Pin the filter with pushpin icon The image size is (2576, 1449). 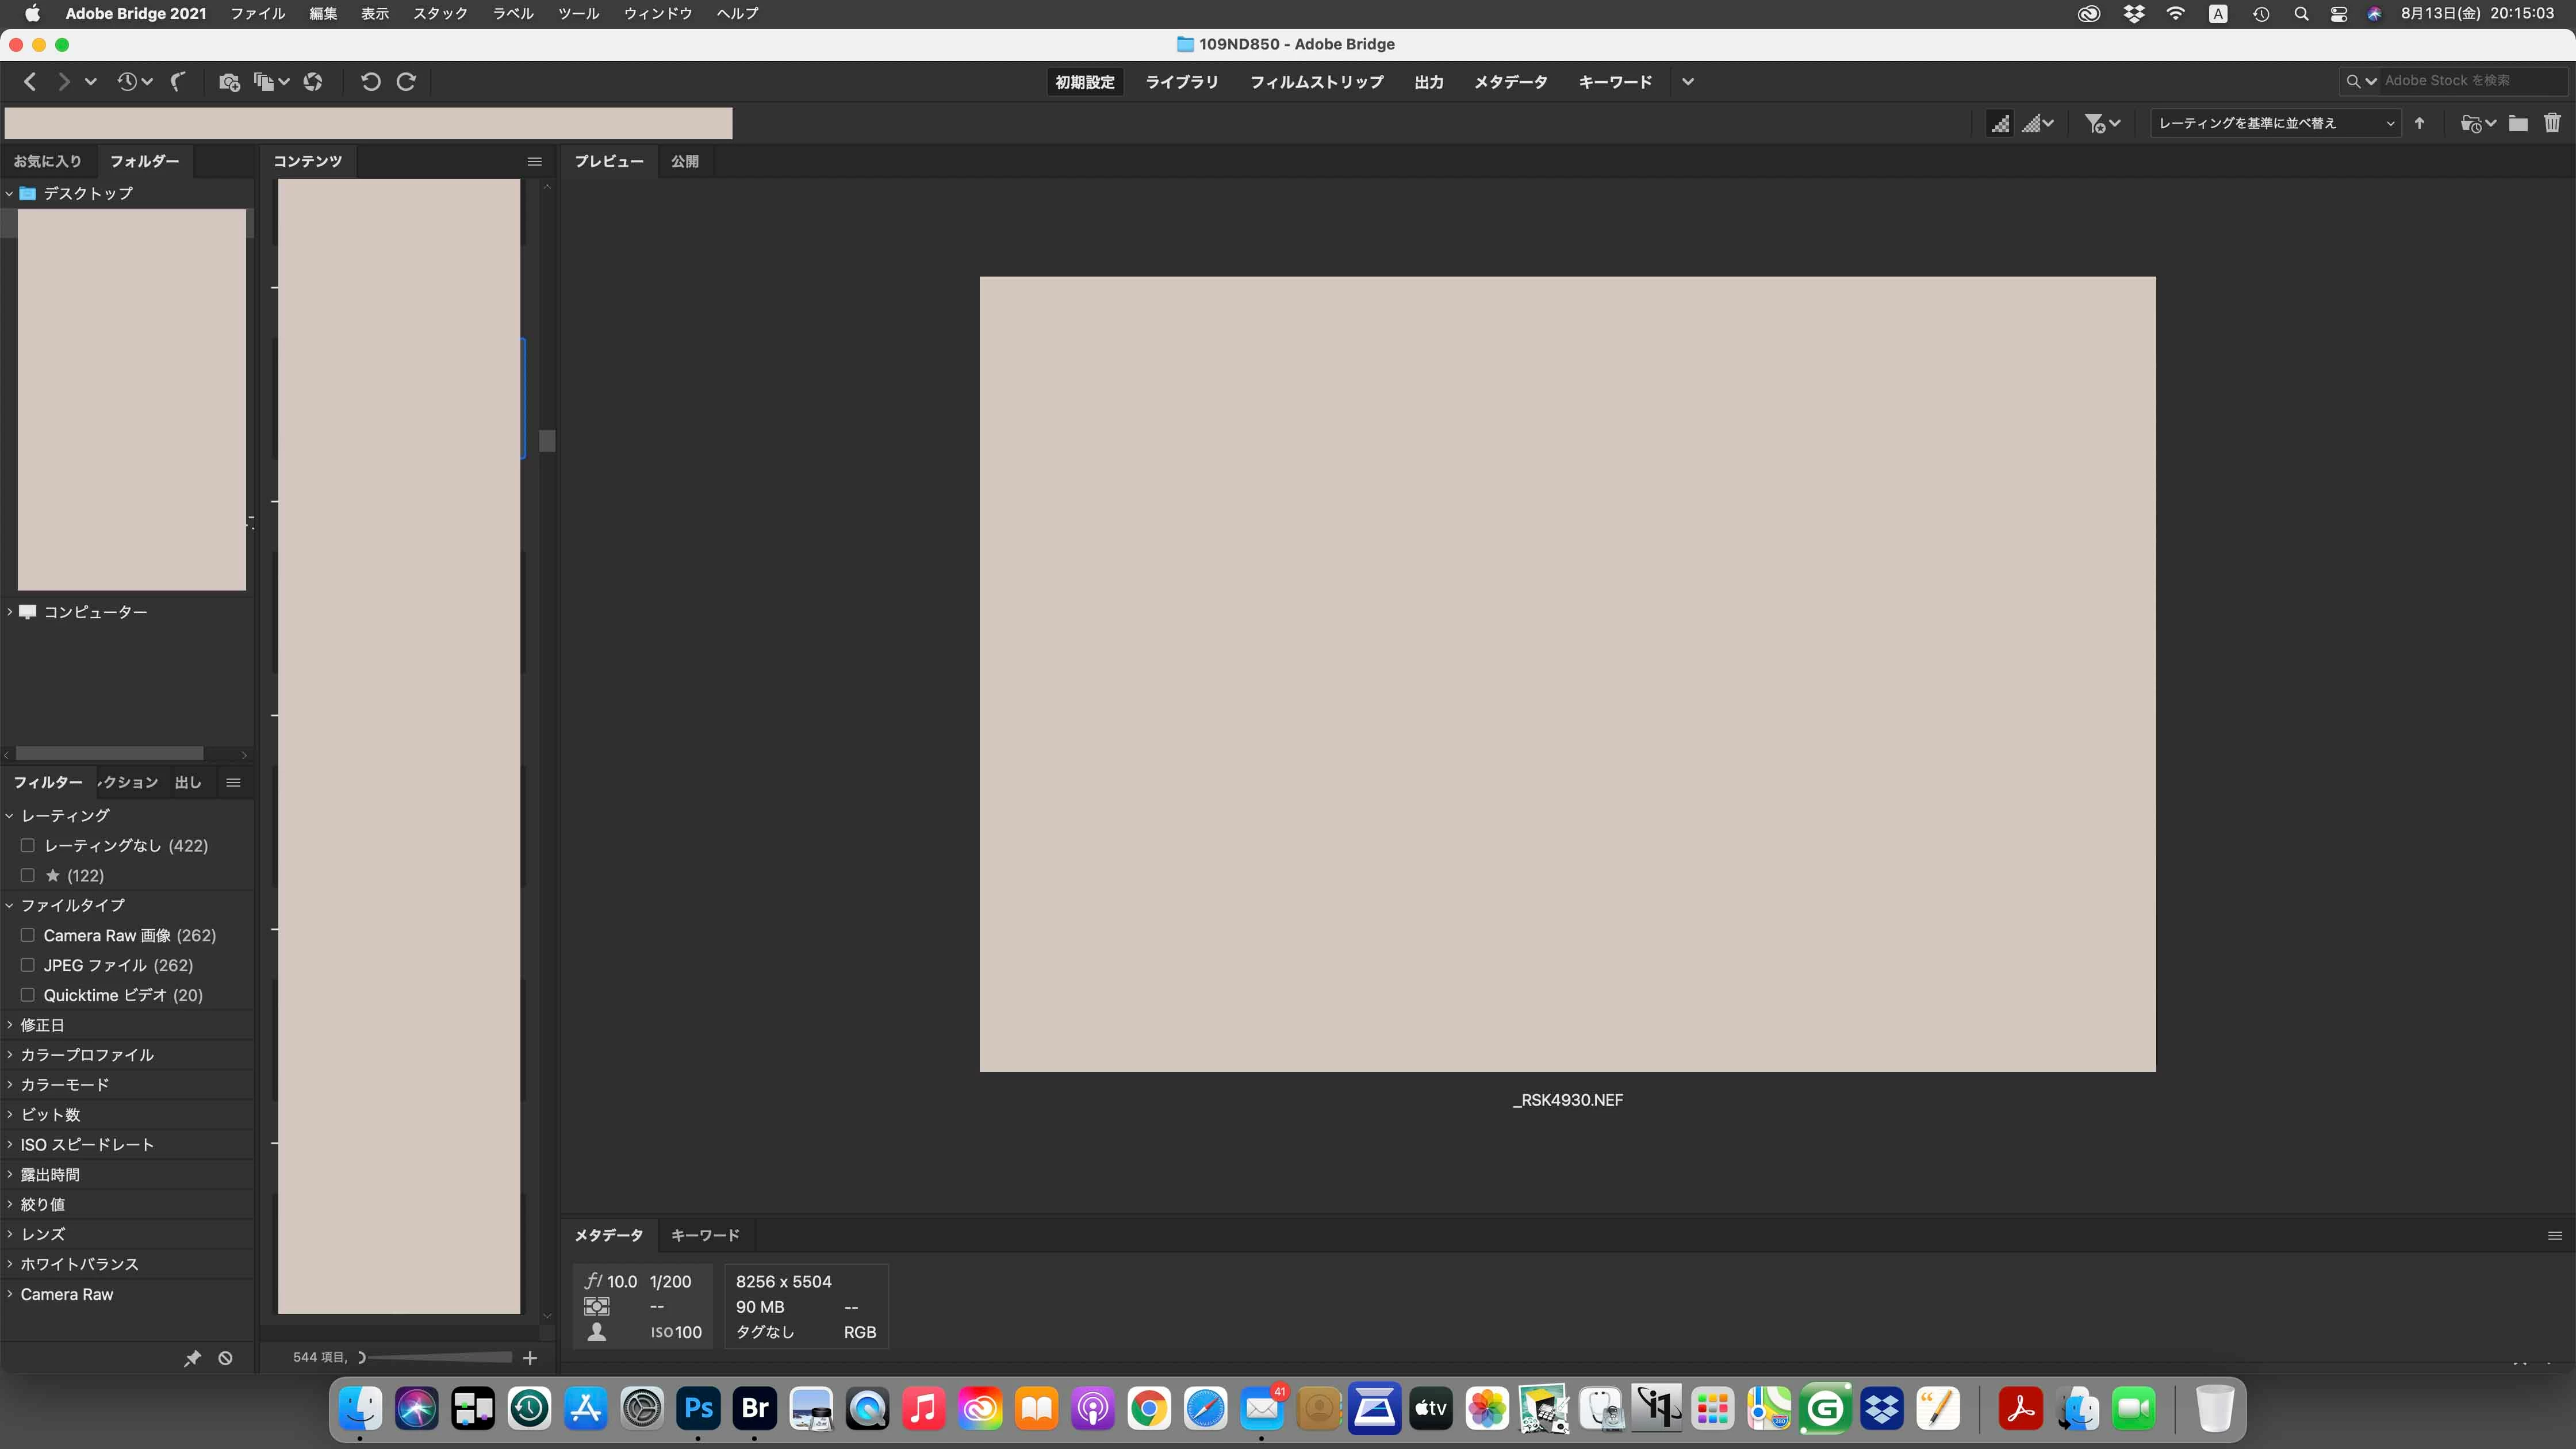192,1358
